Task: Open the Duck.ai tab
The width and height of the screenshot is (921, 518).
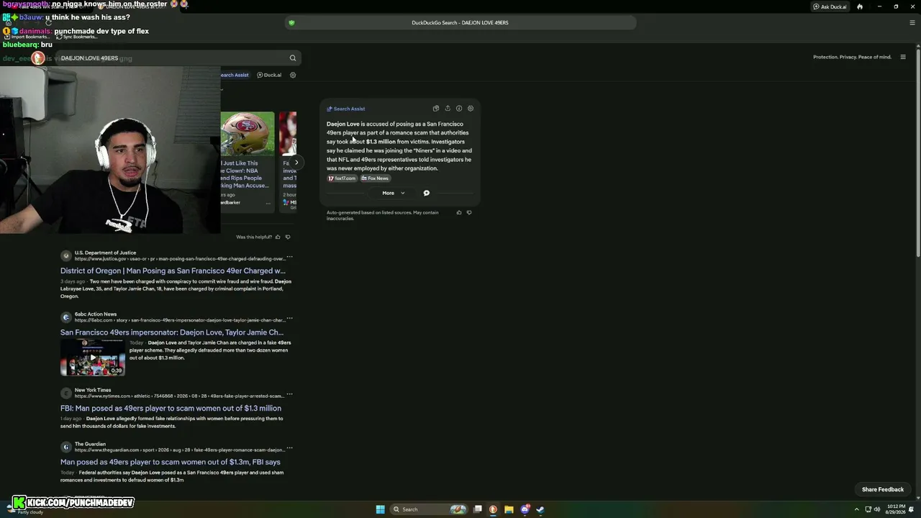Action: tap(270, 75)
